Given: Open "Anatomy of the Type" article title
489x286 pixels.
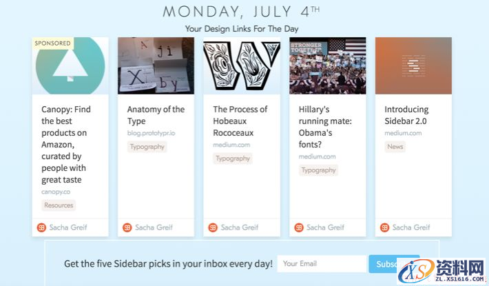Looking at the screenshot, I should [156, 115].
